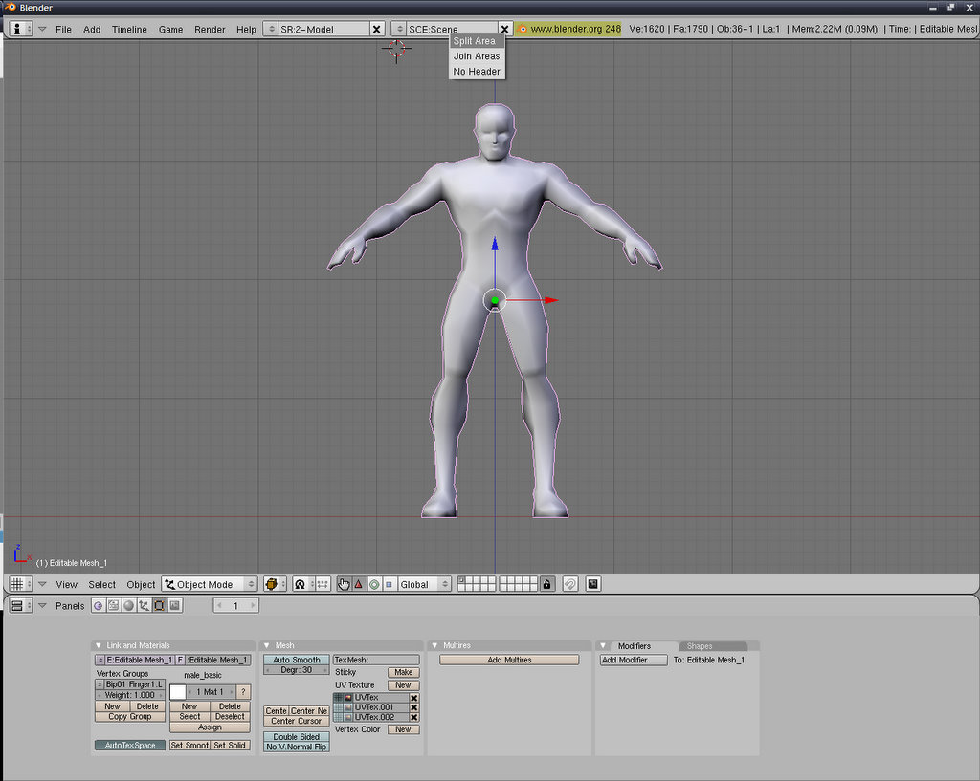Choose the scale manipulator square icon
The width and height of the screenshot is (980, 781).
tap(388, 584)
